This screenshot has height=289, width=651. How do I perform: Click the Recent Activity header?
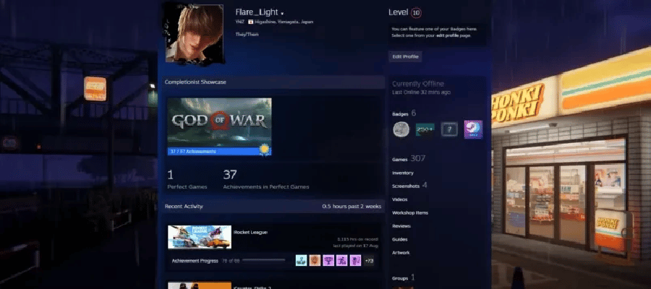tap(184, 206)
